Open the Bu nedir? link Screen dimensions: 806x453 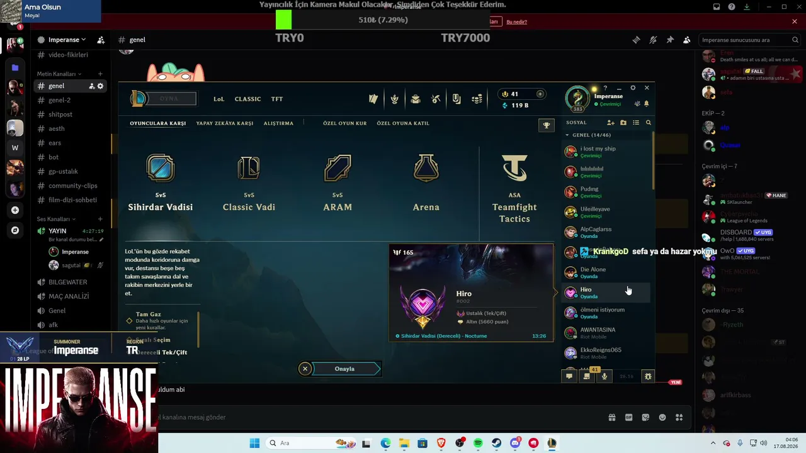point(517,22)
